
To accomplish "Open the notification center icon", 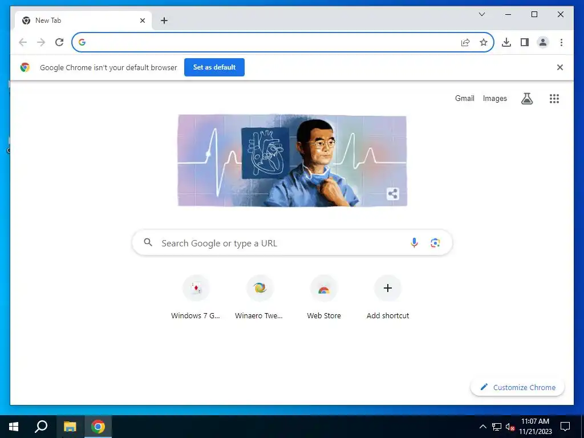I will pyautogui.click(x=565, y=427).
